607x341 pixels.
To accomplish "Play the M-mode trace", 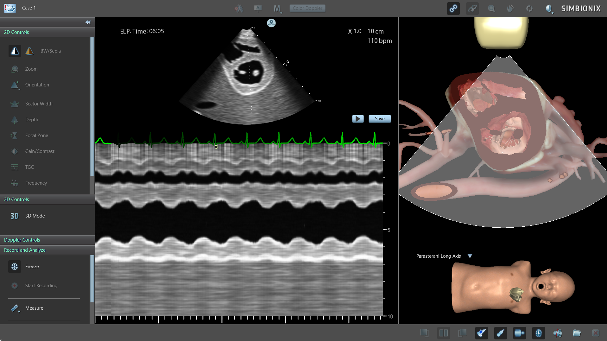I will pos(358,119).
